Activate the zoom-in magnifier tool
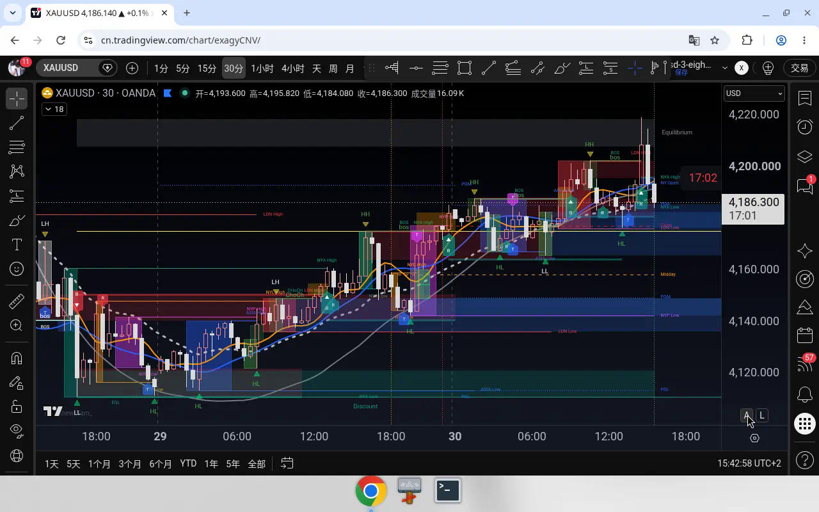The height and width of the screenshot is (512, 819). pyautogui.click(x=17, y=326)
